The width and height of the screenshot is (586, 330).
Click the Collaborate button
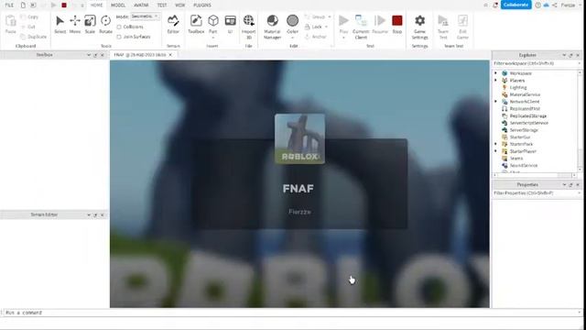click(x=515, y=5)
